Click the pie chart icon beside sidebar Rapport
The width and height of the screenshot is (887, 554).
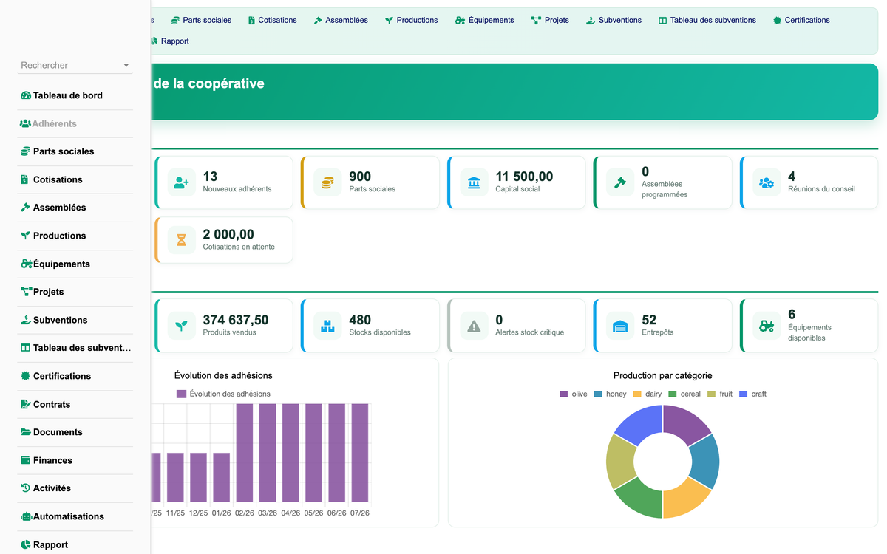click(x=26, y=544)
